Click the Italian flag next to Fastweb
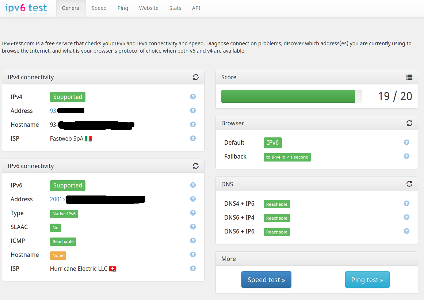This screenshot has width=424, height=300. pyautogui.click(x=88, y=138)
